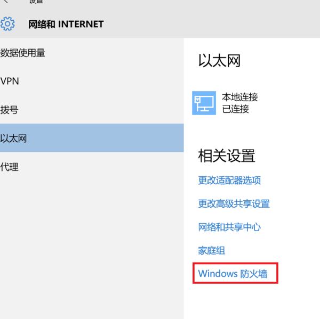Open 网络和共享中心

pyautogui.click(x=229, y=227)
